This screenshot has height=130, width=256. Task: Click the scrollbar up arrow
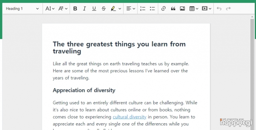pyautogui.click(x=252, y=17)
